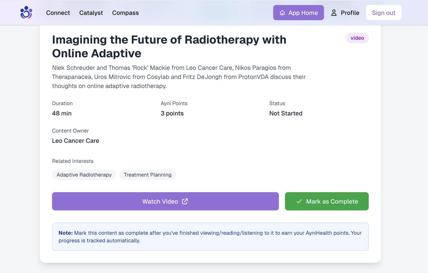This screenshot has height=273, width=428.
Task: Click the AyniHealth logo icon
Action: point(26,12)
